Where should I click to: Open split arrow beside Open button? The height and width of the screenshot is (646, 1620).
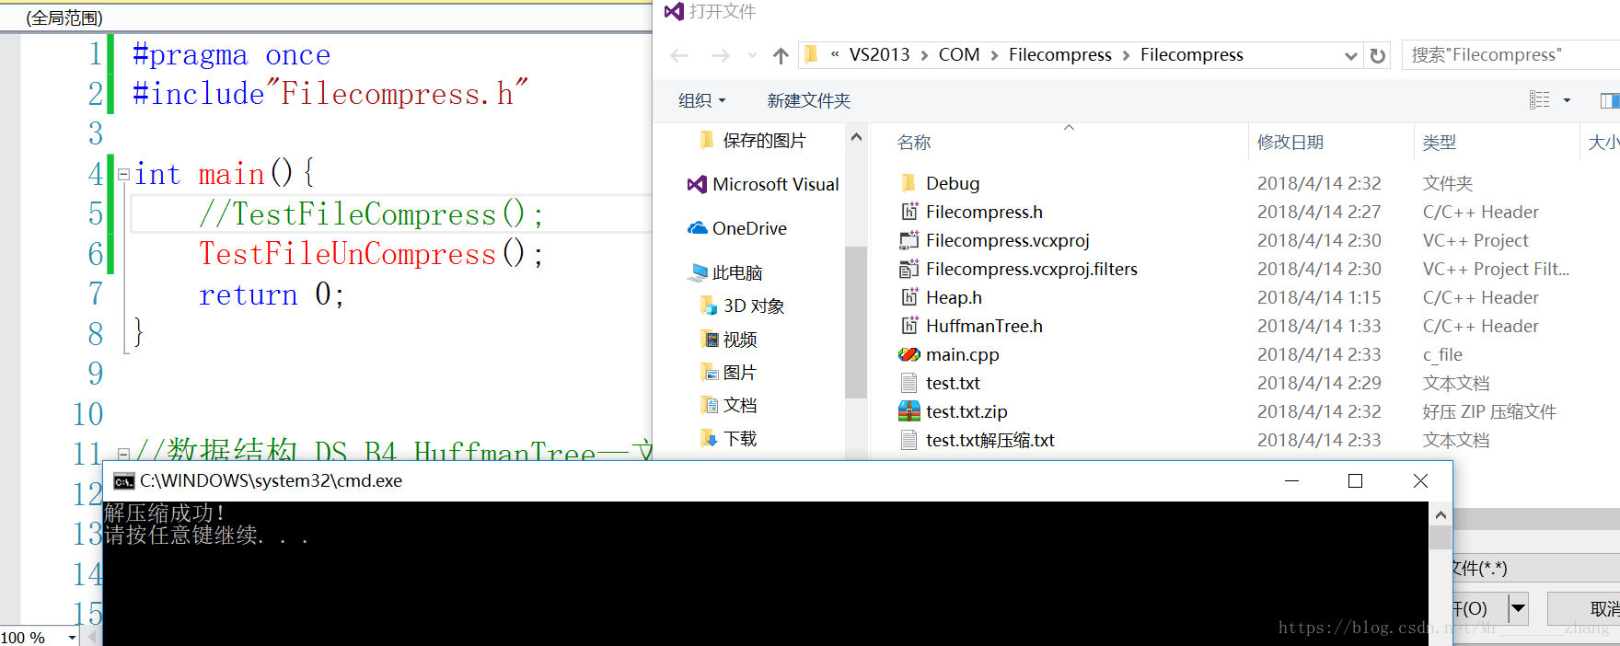click(1518, 608)
